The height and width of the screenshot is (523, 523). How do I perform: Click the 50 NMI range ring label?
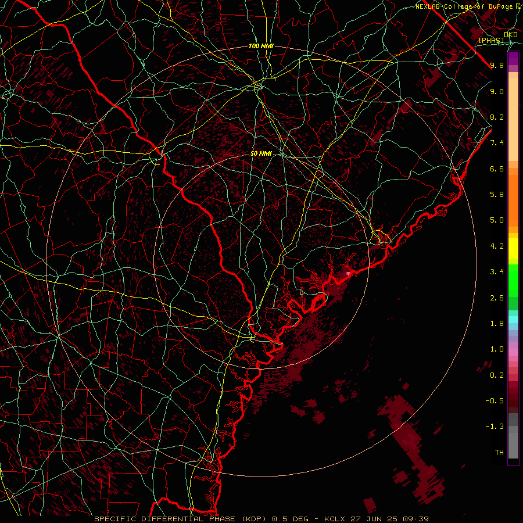pyautogui.click(x=261, y=153)
